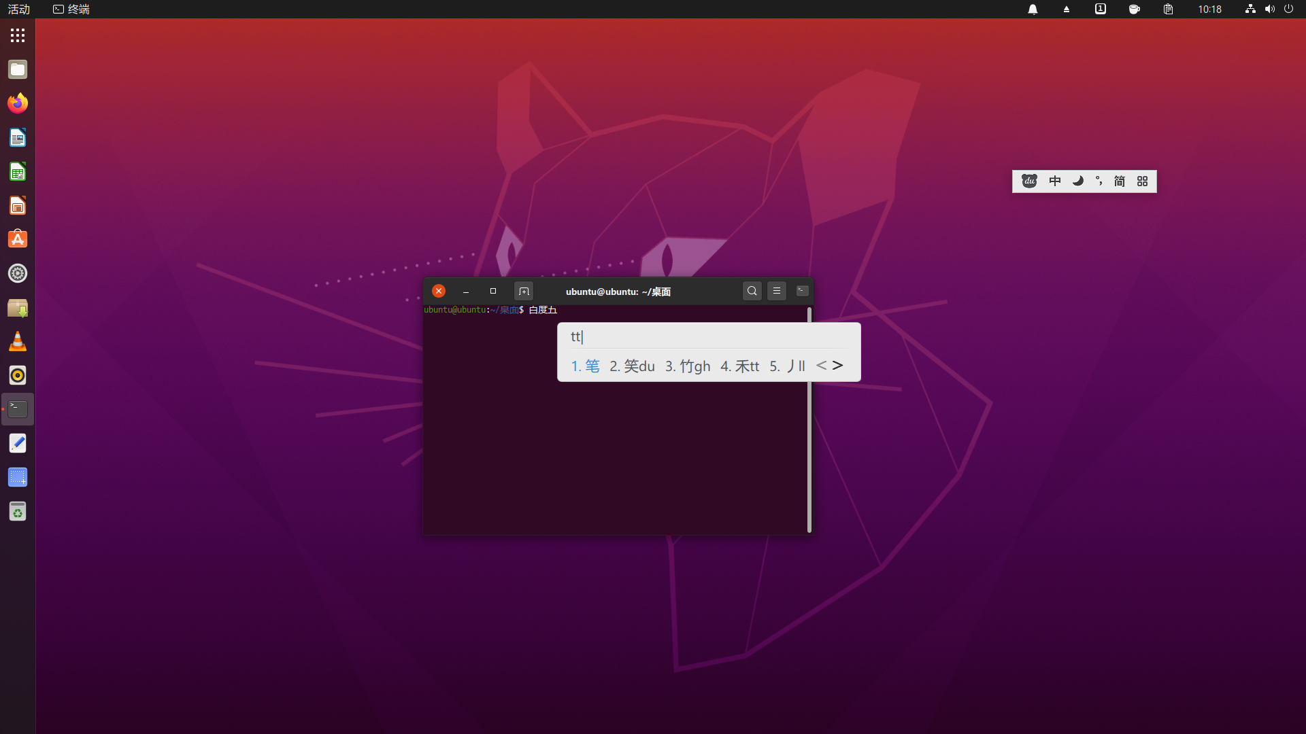Select candidate 4 禾tt
Screen dimensions: 1306x734
[x=739, y=366]
